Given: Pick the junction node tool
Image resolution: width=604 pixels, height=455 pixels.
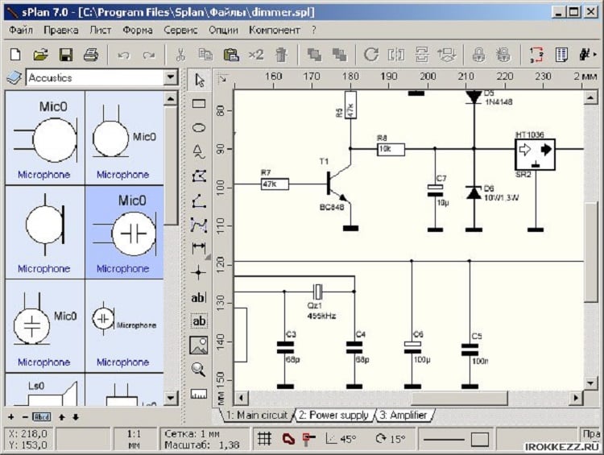Looking at the screenshot, I should click(198, 273).
